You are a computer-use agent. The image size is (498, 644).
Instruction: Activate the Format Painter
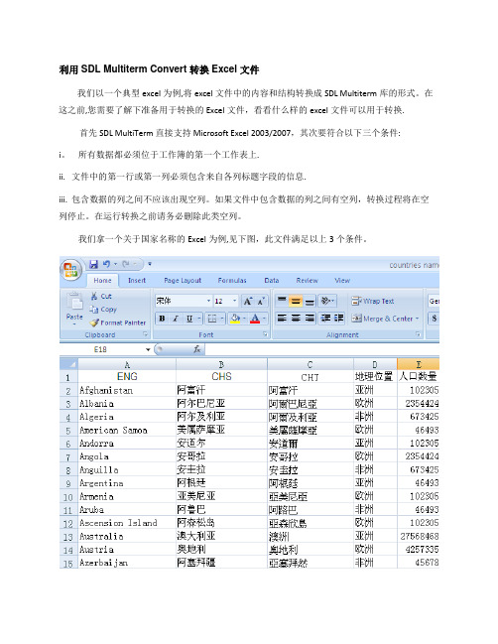pos(118,322)
